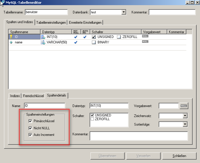
Task: Toggle the AUTO INC checkmark in the ID row
Action: point(85,37)
